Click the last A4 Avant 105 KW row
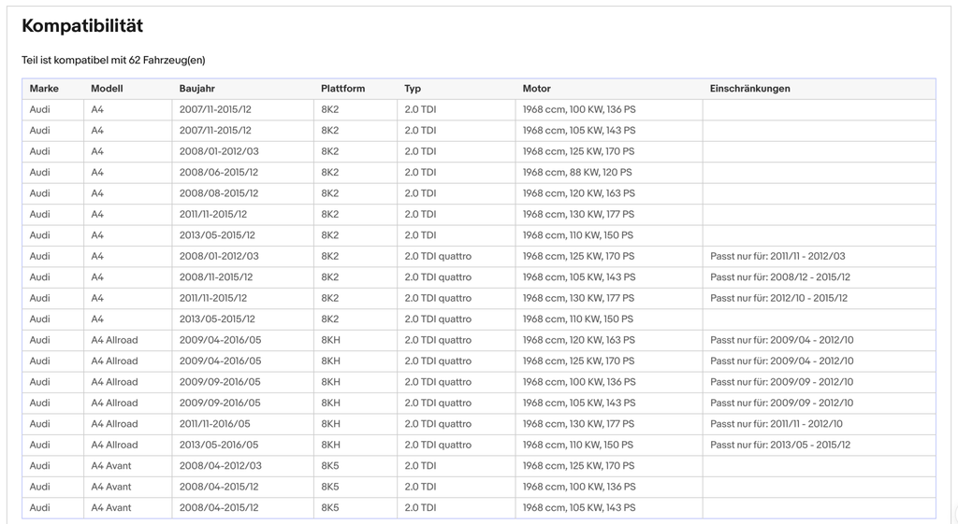The width and height of the screenshot is (958, 524). coord(479,507)
